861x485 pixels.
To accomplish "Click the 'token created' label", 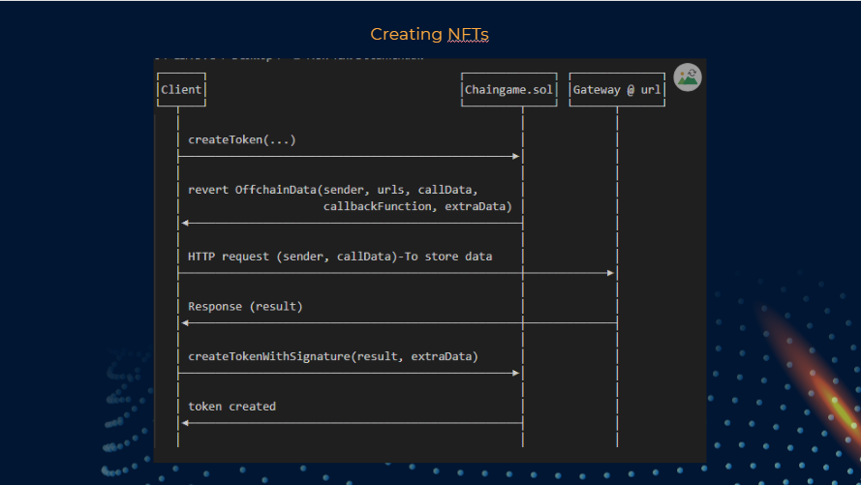I will point(231,407).
